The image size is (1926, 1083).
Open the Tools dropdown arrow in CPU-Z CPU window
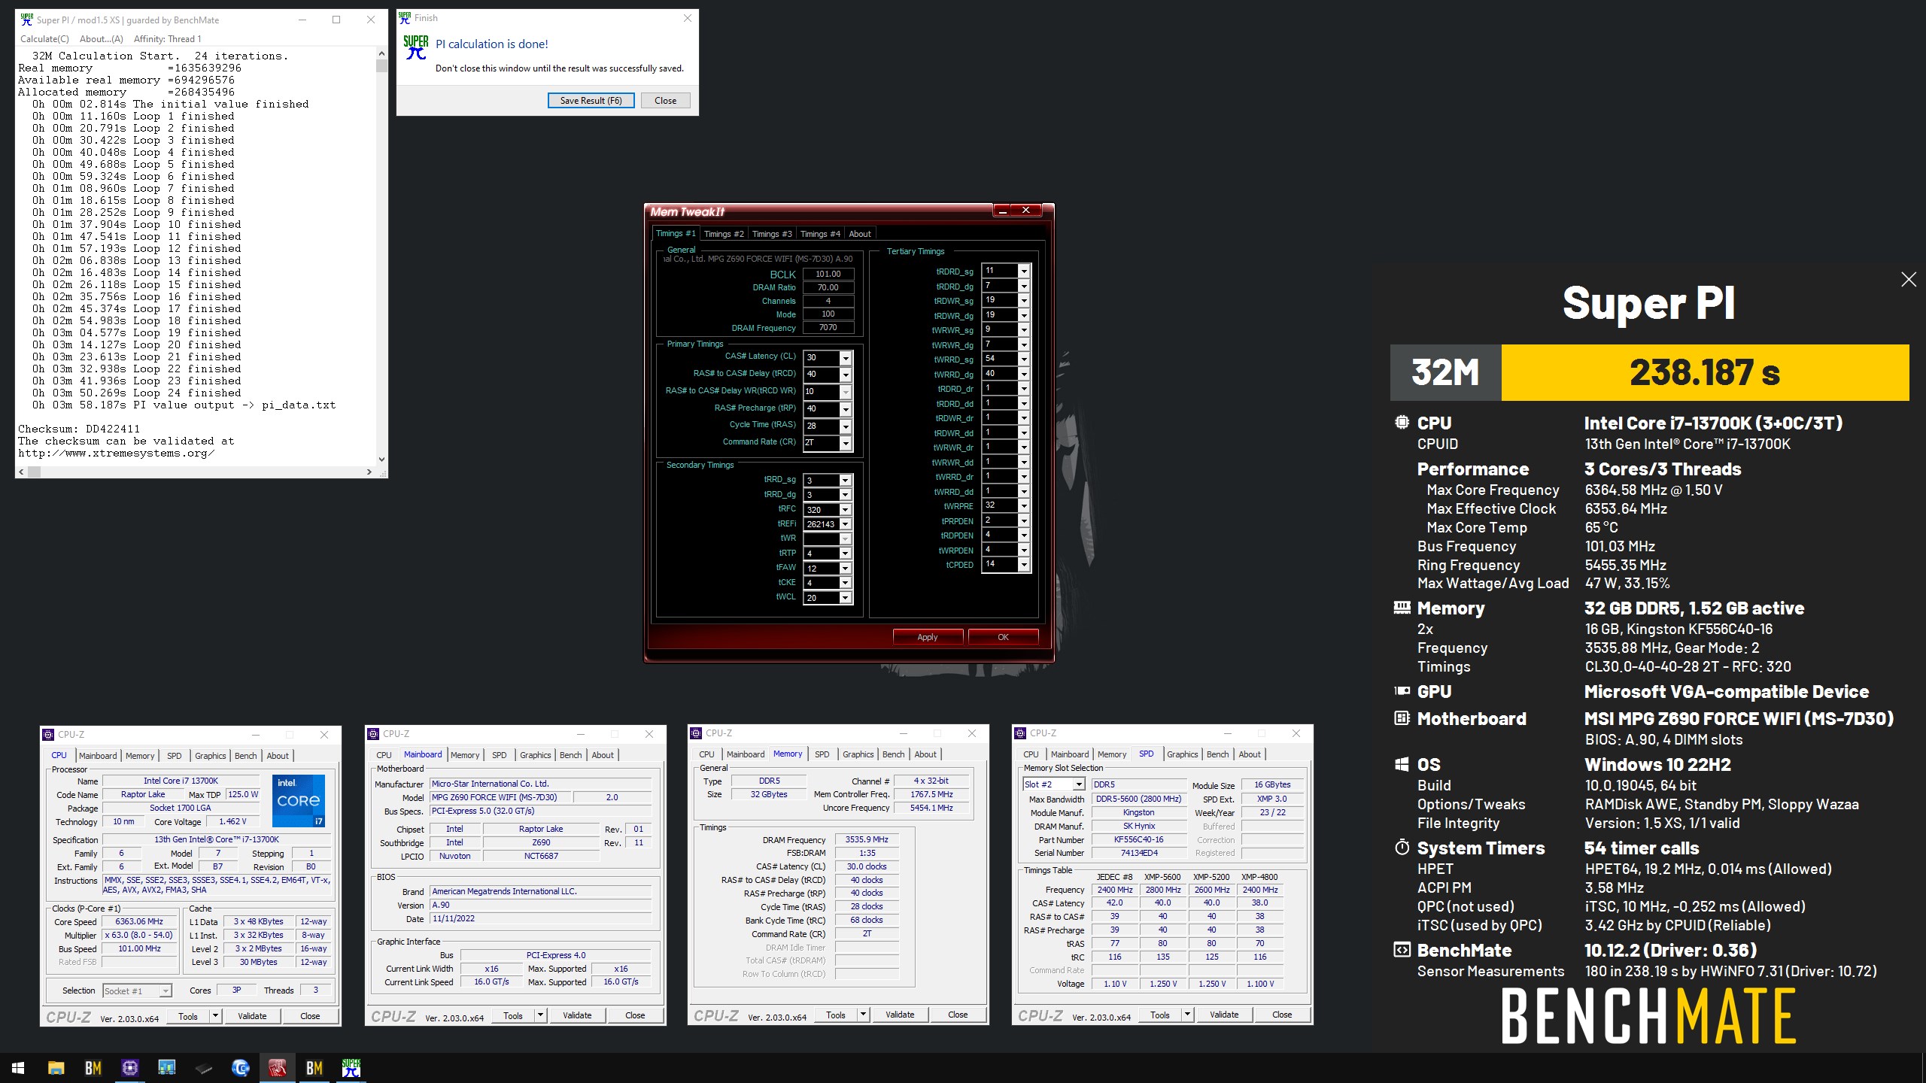[x=215, y=1016]
